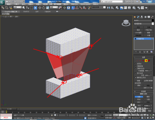The height and width of the screenshot is (120, 155).
Task: Open the Modifier List dropdown
Action: [x=144, y=24]
